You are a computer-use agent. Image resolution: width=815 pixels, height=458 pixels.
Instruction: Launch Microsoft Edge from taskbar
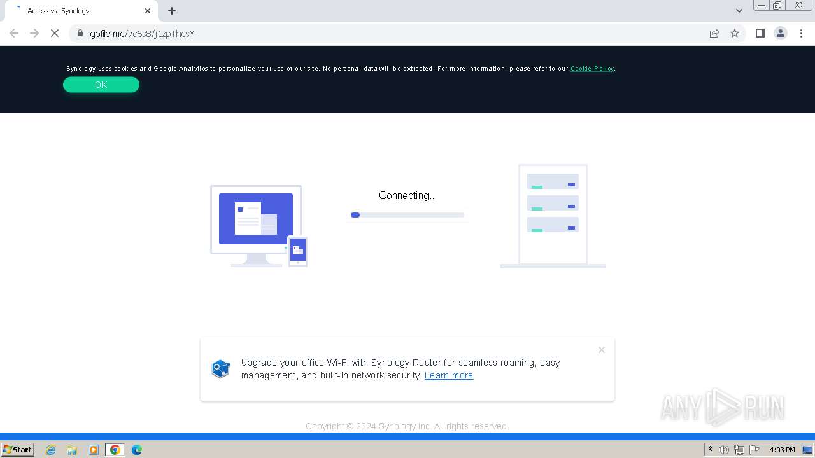point(137,450)
